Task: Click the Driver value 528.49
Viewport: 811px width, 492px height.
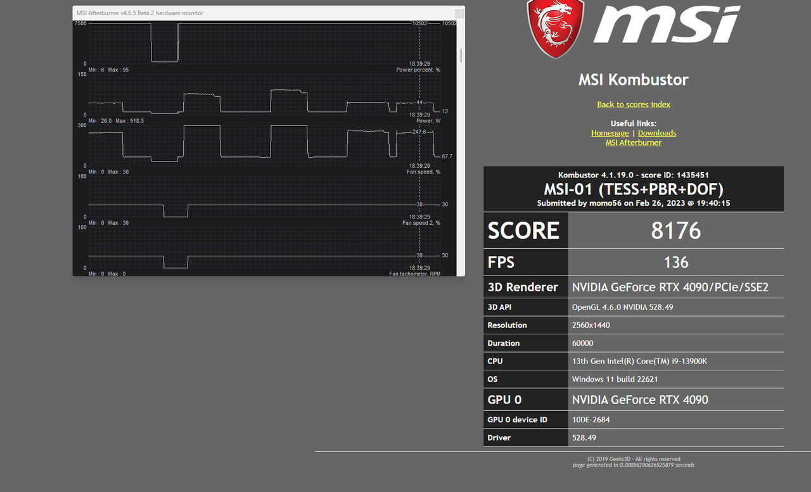Action: [584, 438]
